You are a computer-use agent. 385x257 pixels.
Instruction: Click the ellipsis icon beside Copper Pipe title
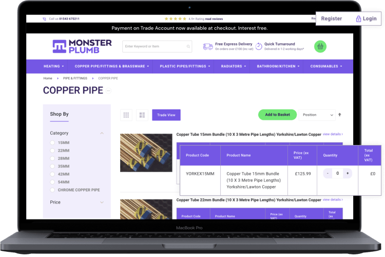(x=108, y=91)
